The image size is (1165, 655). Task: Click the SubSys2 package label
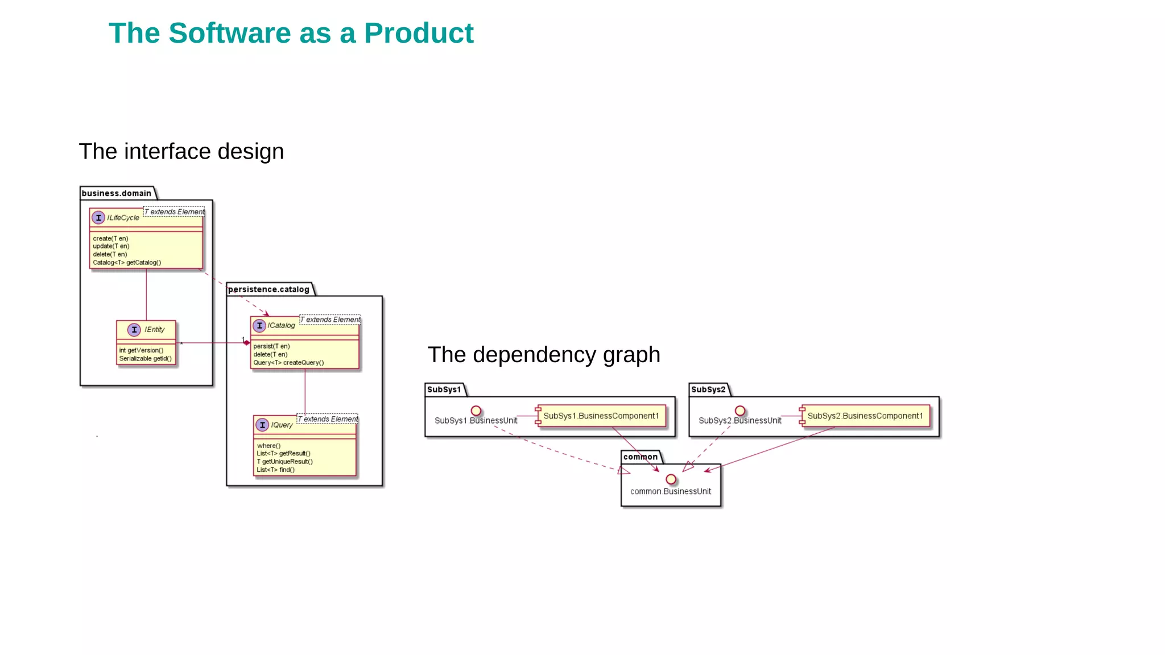tap(708, 389)
